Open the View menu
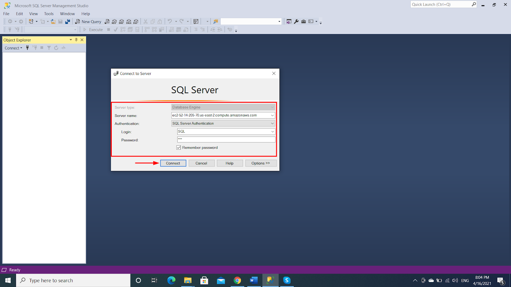 coord(34,14)
